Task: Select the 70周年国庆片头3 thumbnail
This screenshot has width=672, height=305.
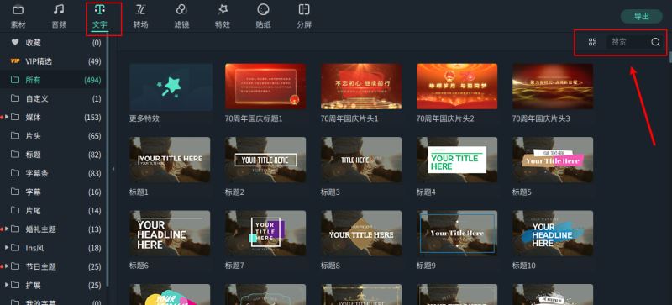Action: point(553,87)
